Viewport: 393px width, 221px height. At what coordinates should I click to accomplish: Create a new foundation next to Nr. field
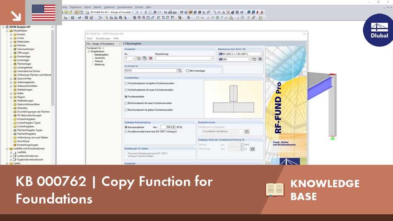click(139, 58)
